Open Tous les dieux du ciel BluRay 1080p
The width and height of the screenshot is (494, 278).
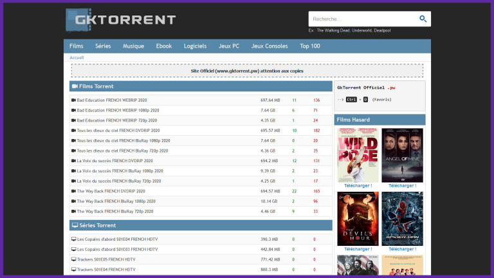(123, 140)
